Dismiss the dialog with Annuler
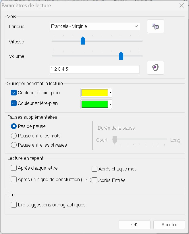This screenshot has height=234, width=189. (169, 225)
